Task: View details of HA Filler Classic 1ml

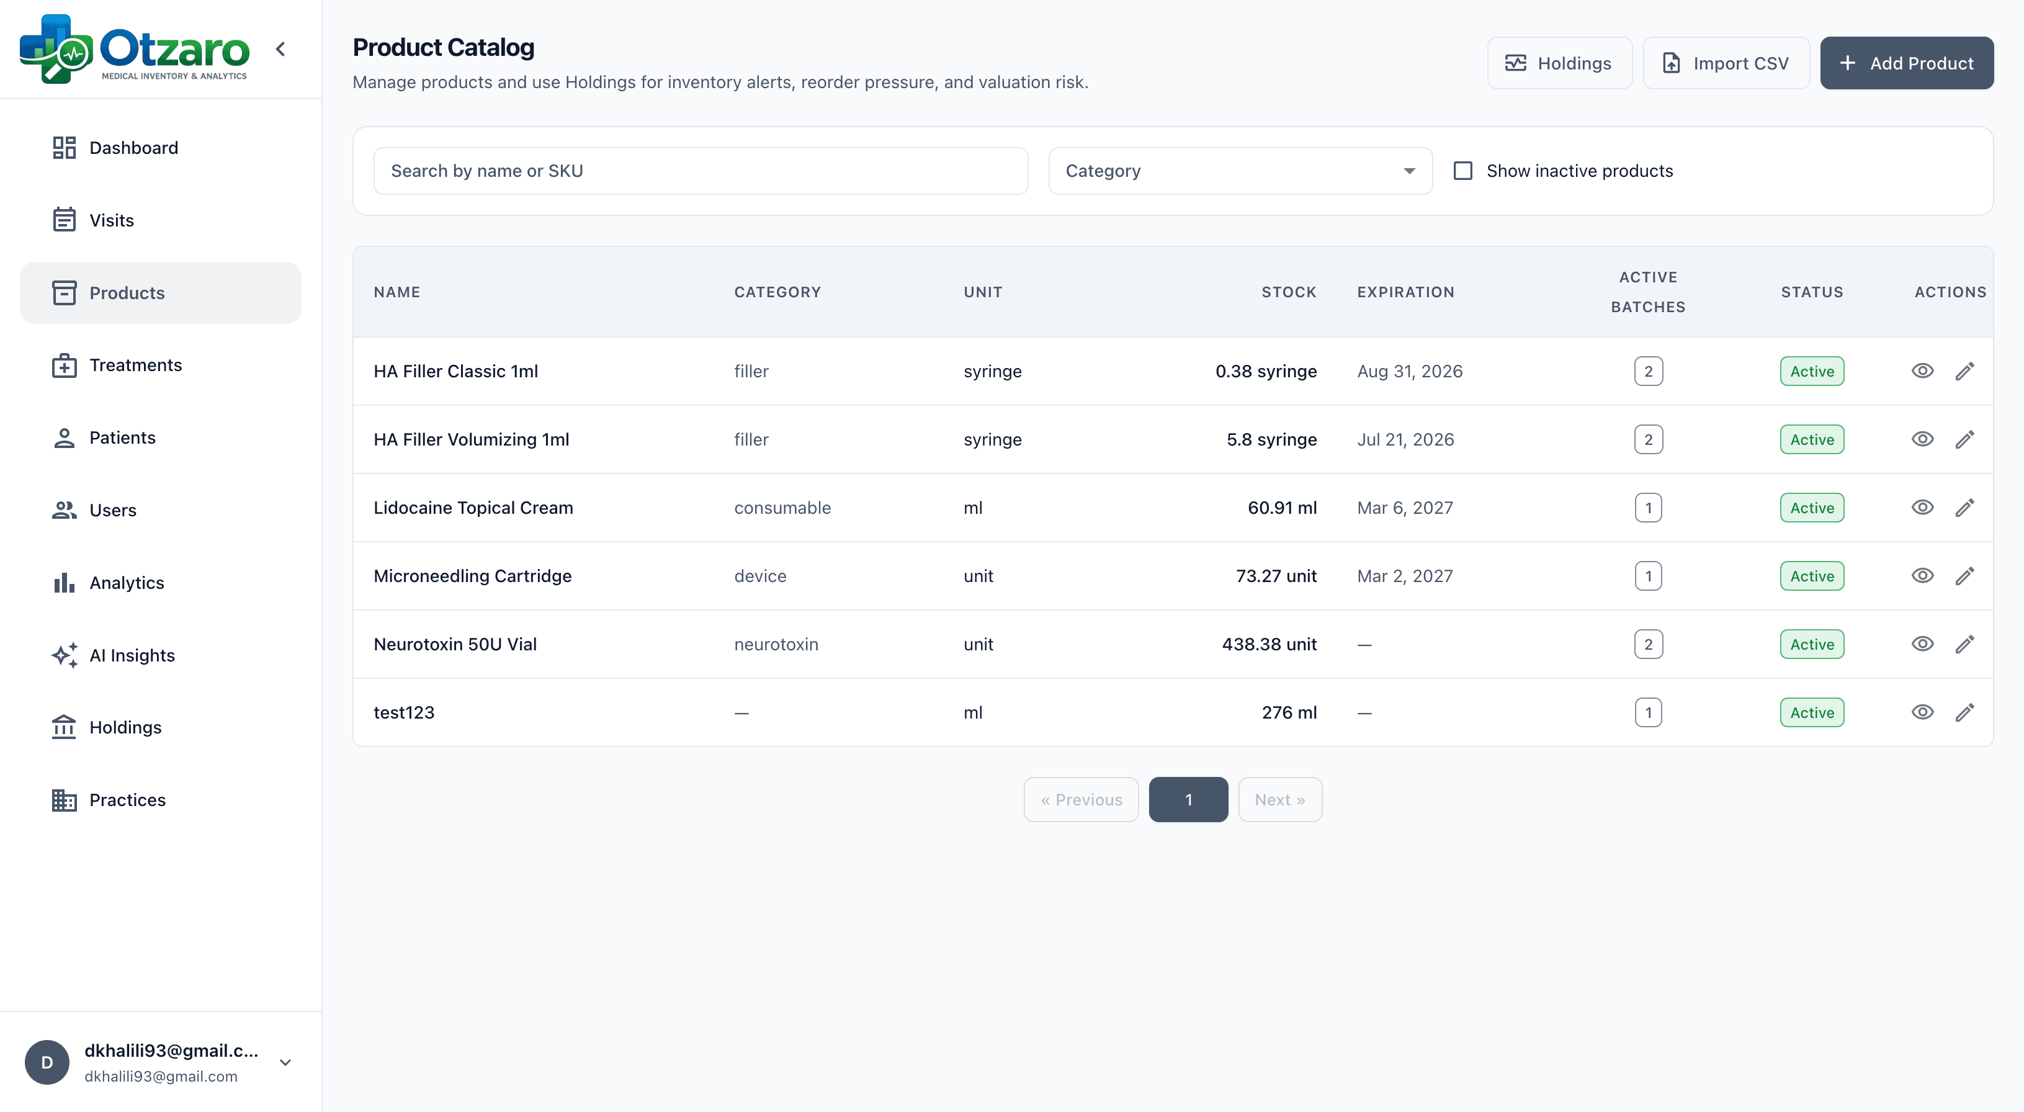Action: (x=1923, y=370)
